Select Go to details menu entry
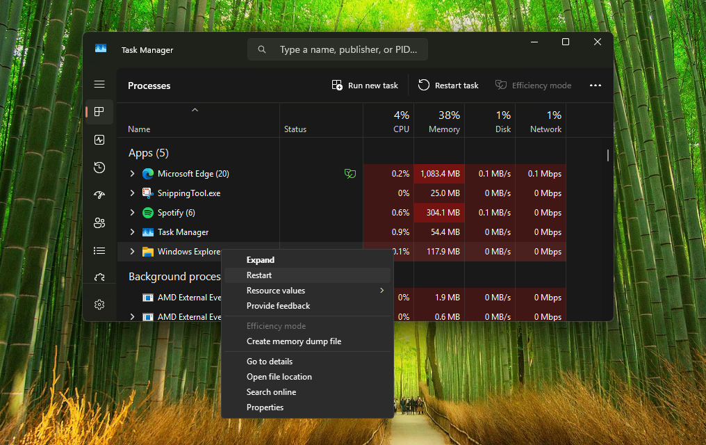This screenshot has width=706, height=445. point(270,362)
